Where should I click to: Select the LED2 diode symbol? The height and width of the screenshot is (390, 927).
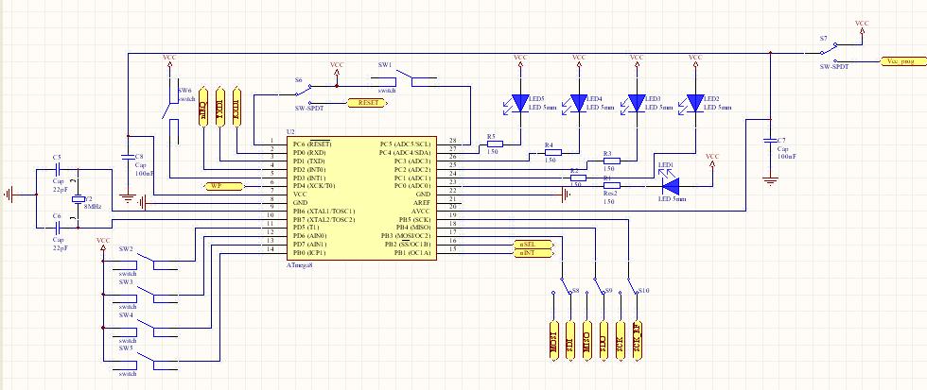click(694, 103)
